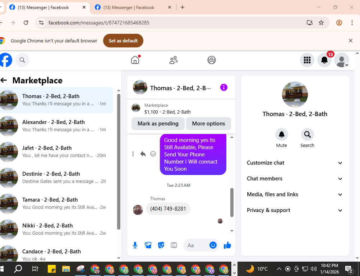Click the chat list scrollbar
This screenshot has width=360, height=276.
point(119,162)
